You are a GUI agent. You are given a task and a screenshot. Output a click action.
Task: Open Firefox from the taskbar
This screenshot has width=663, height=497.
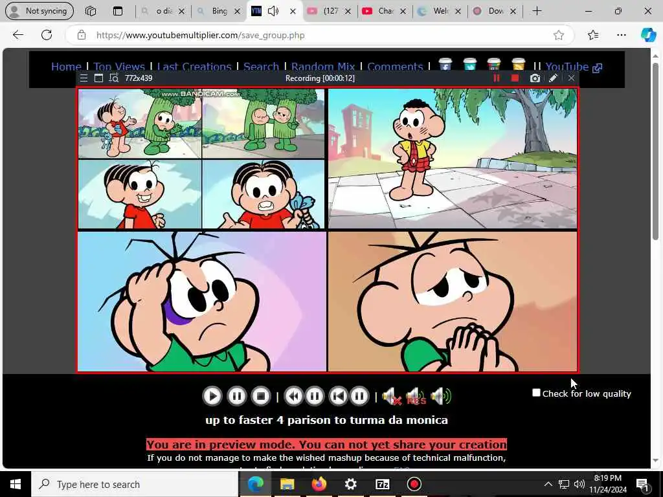pos(319,484)
